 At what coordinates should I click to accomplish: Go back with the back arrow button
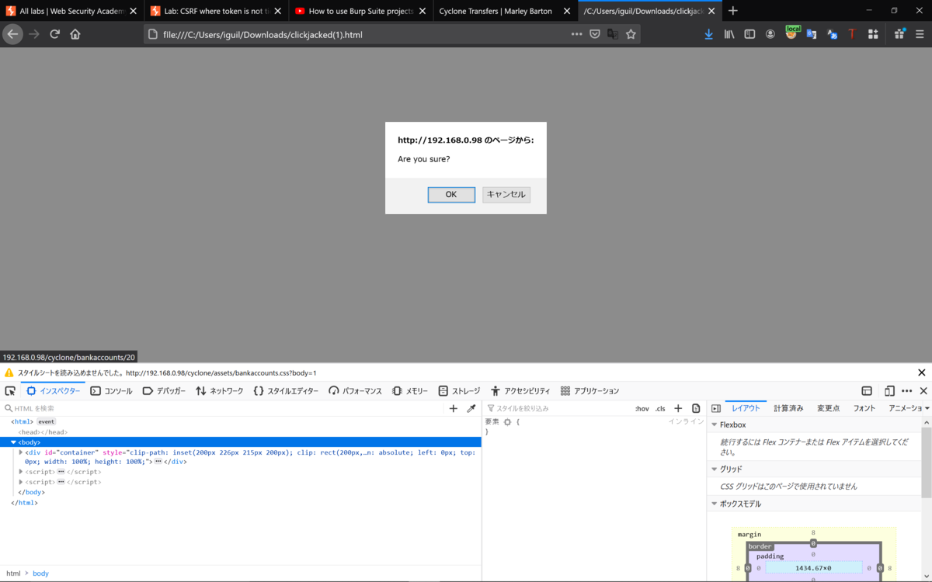(12, 34)
